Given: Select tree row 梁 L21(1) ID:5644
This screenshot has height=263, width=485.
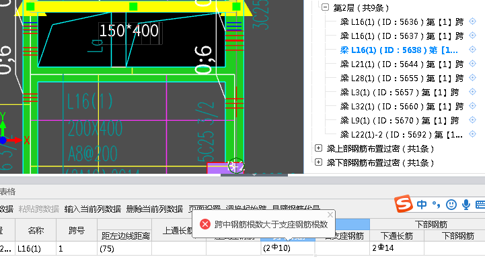Looking at the screenshot, I should click(x=402, y=64).
